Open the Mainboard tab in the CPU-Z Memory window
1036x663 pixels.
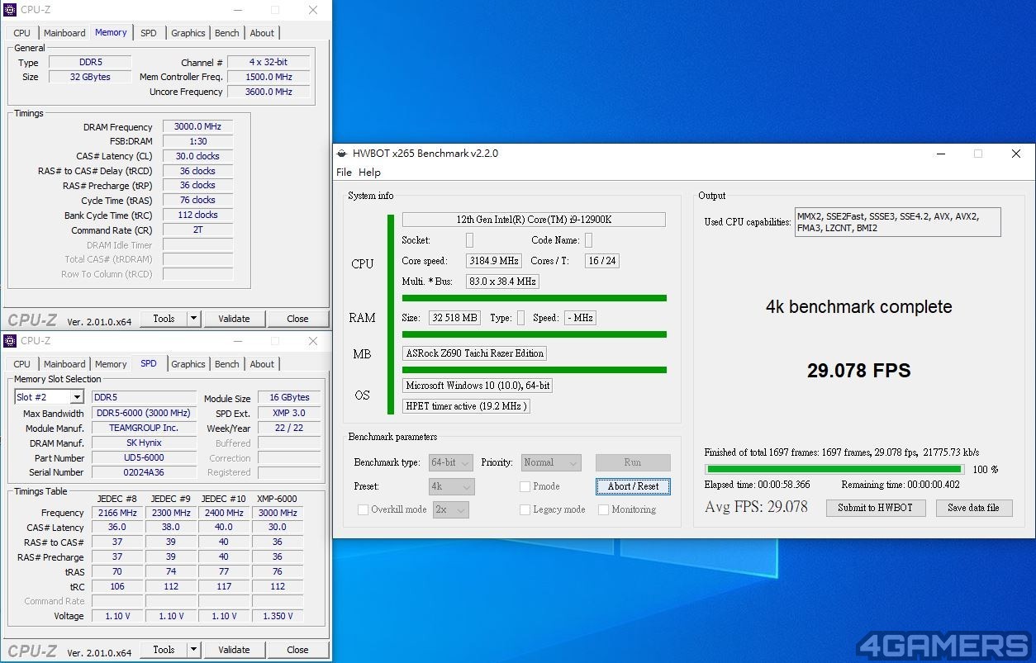[x=64, y=33]
